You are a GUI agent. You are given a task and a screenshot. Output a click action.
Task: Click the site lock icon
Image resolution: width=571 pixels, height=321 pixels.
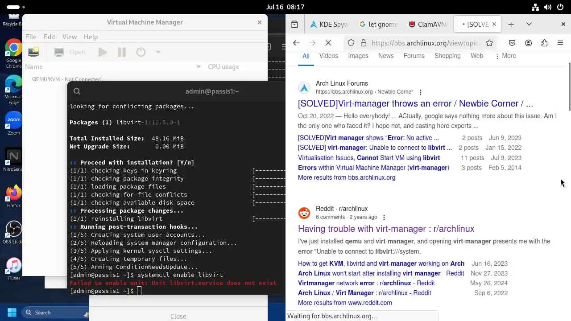point(363,43)
